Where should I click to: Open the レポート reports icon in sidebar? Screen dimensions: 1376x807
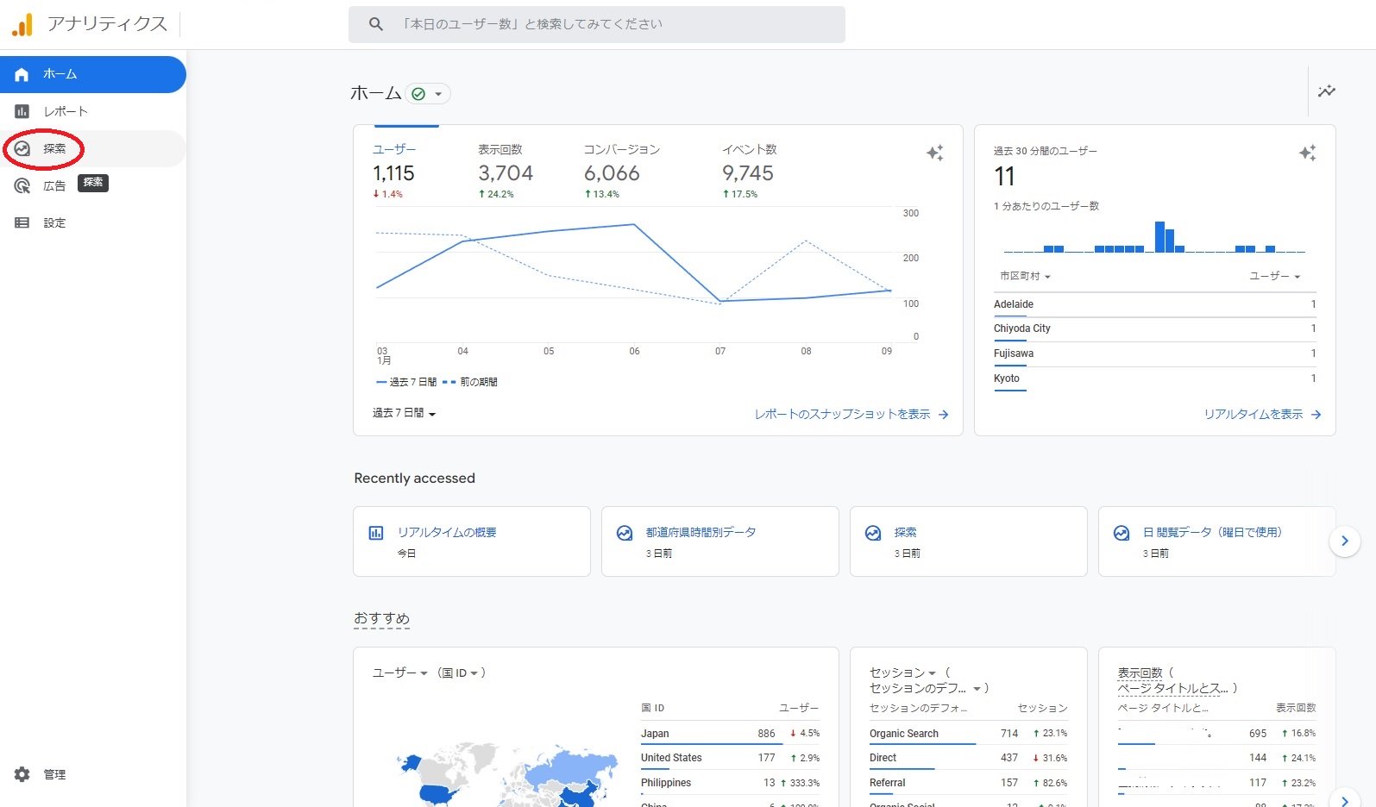click(22, 111)
